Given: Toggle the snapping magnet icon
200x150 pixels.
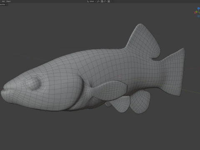Looking at the screenshot, I should click(102, 1).
